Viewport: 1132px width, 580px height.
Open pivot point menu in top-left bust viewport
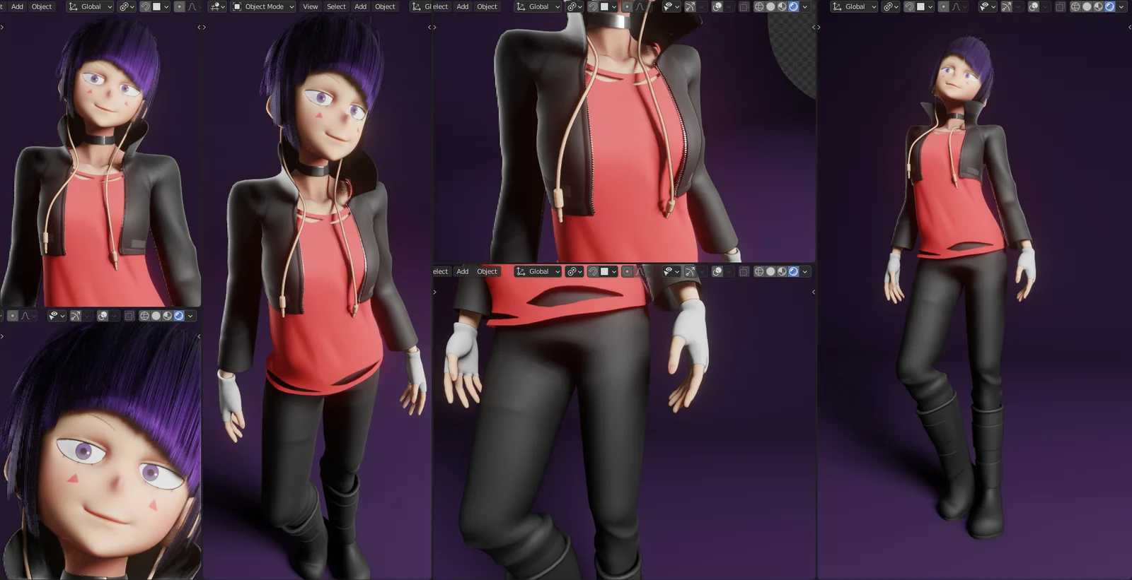pos(127,6)
